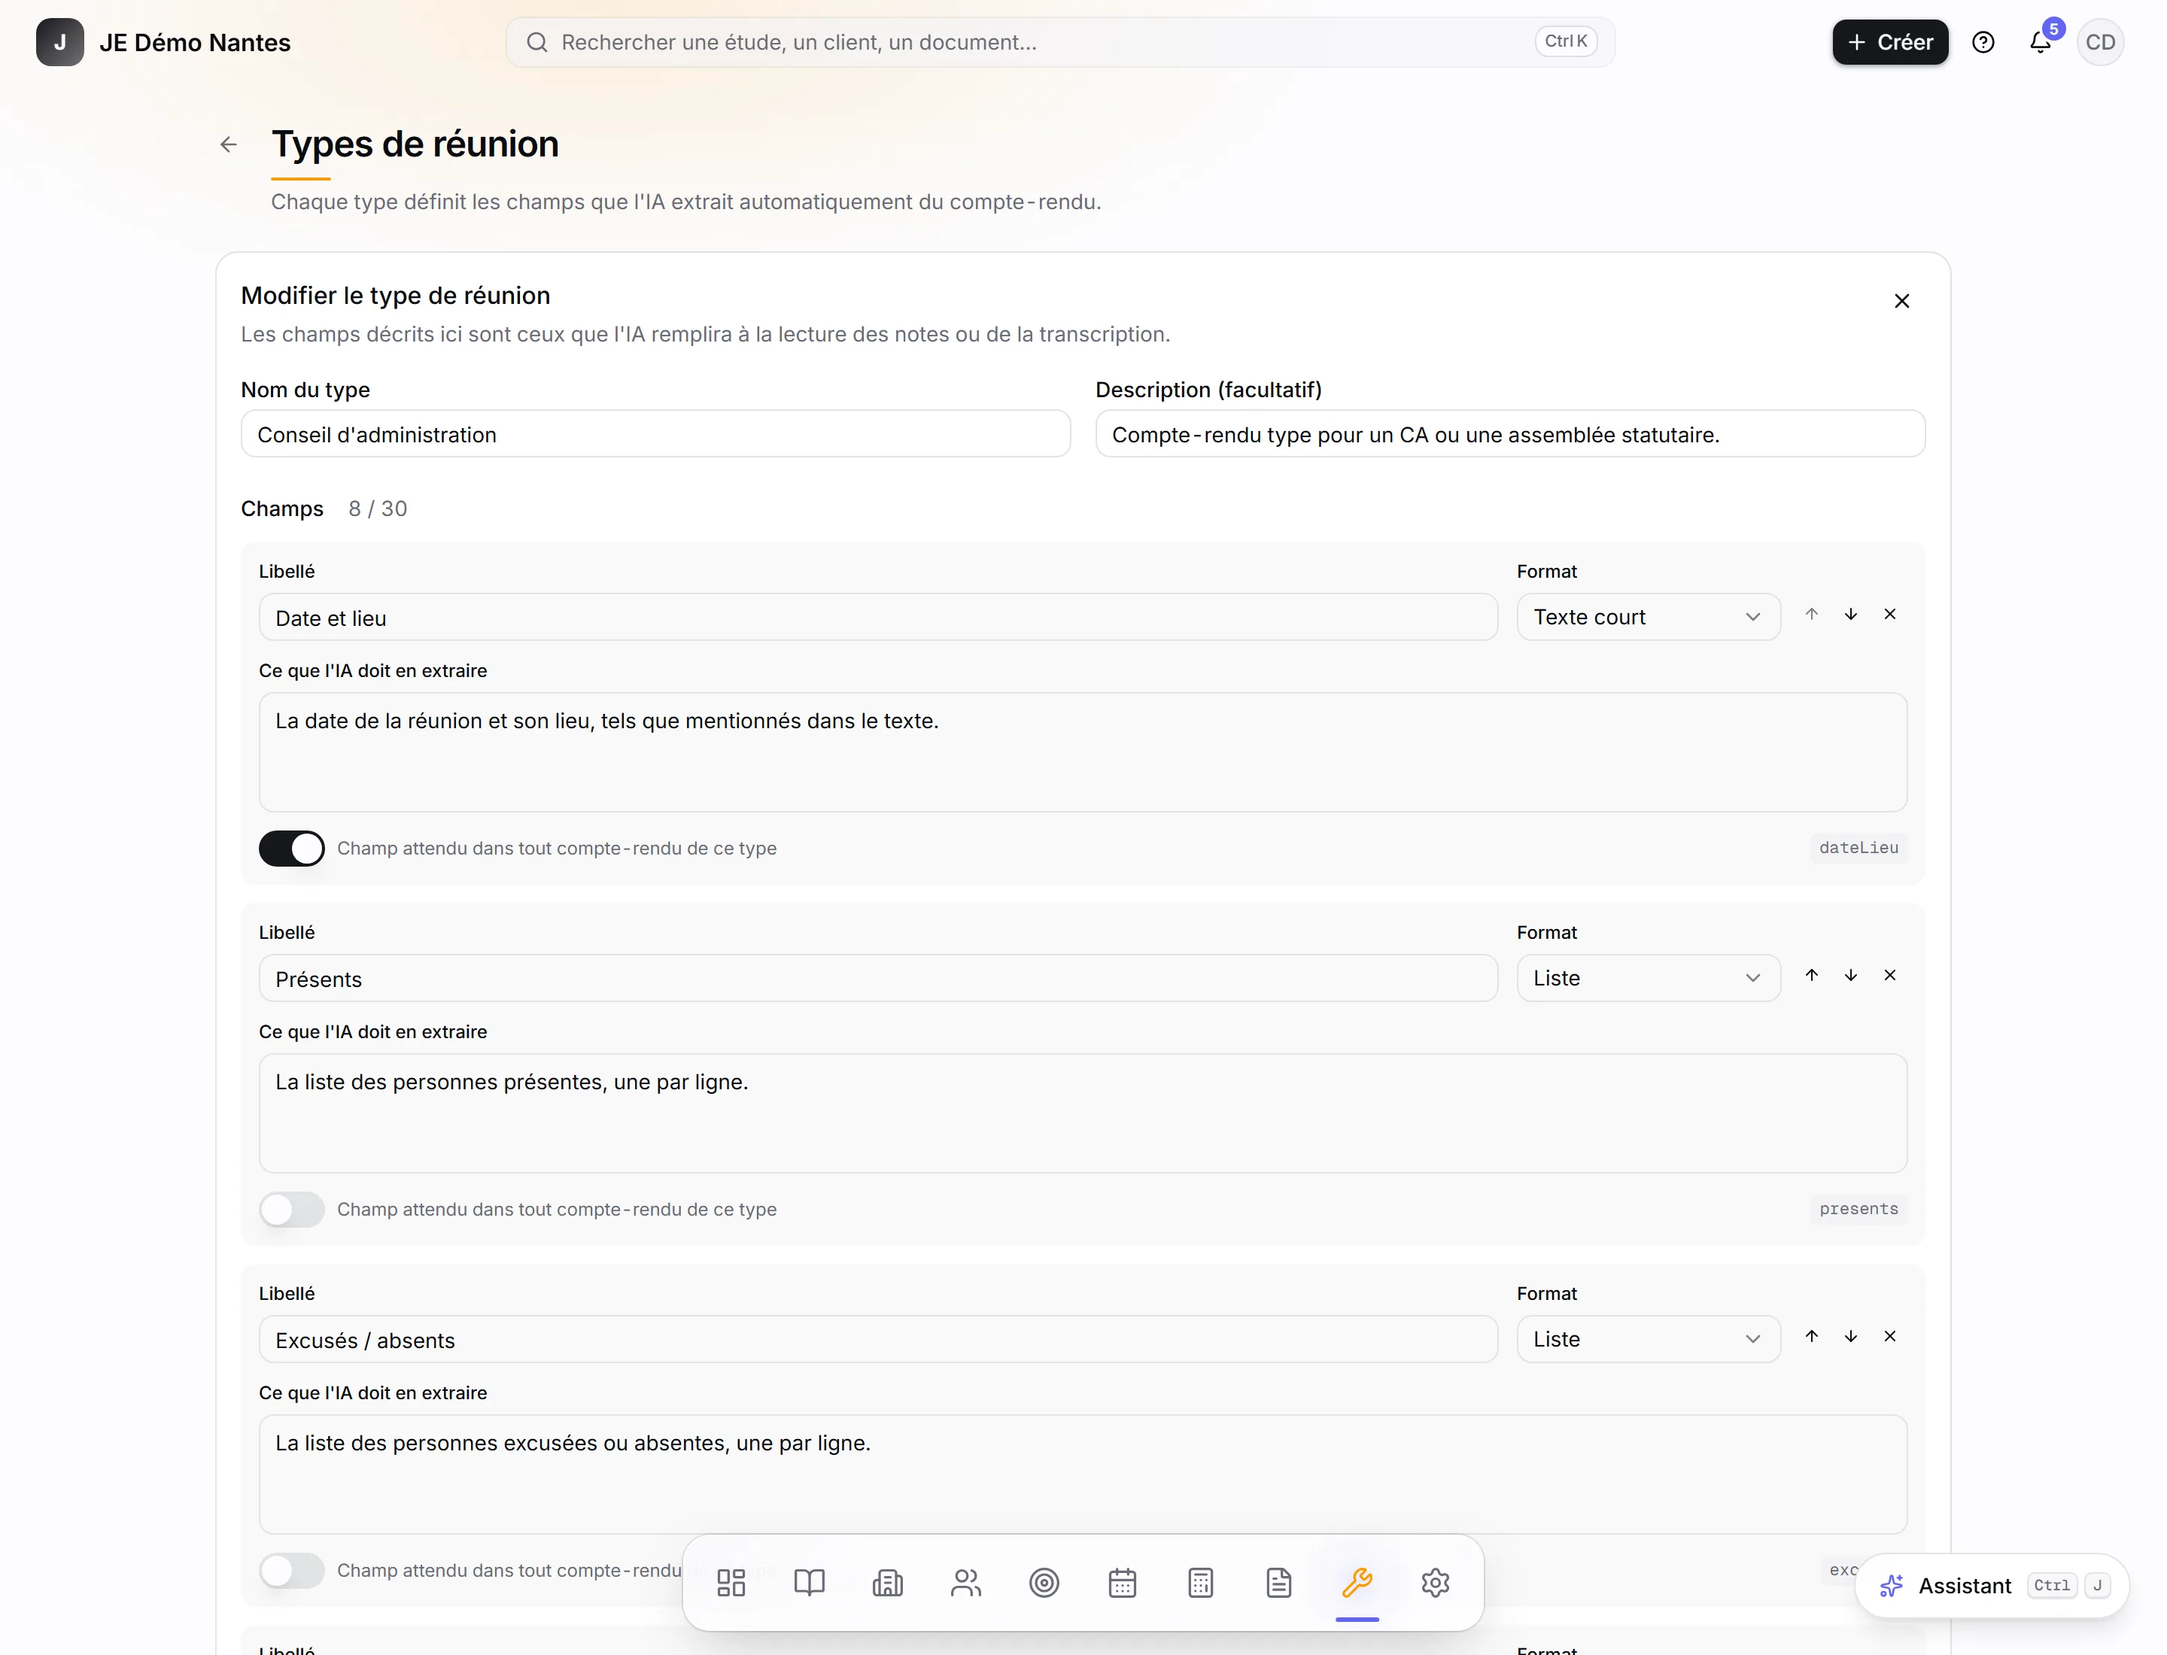Open the help question-mark icon

pyautogui.click(x=1983, y=42)
